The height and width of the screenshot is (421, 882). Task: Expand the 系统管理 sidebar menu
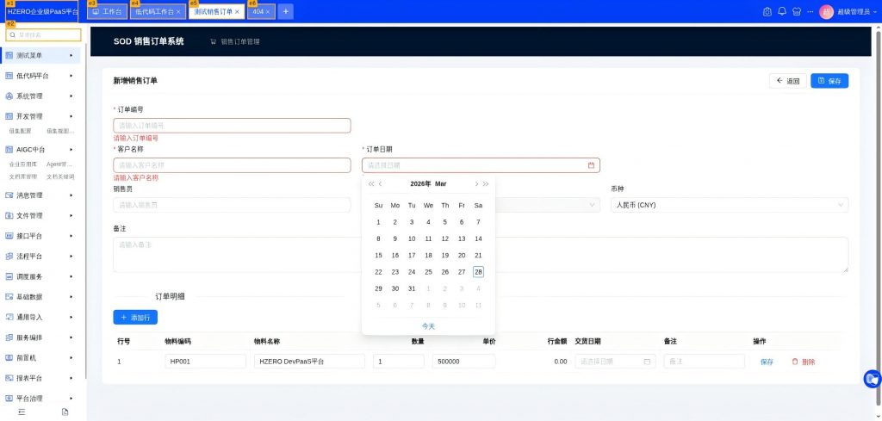(x=43, y=96)
